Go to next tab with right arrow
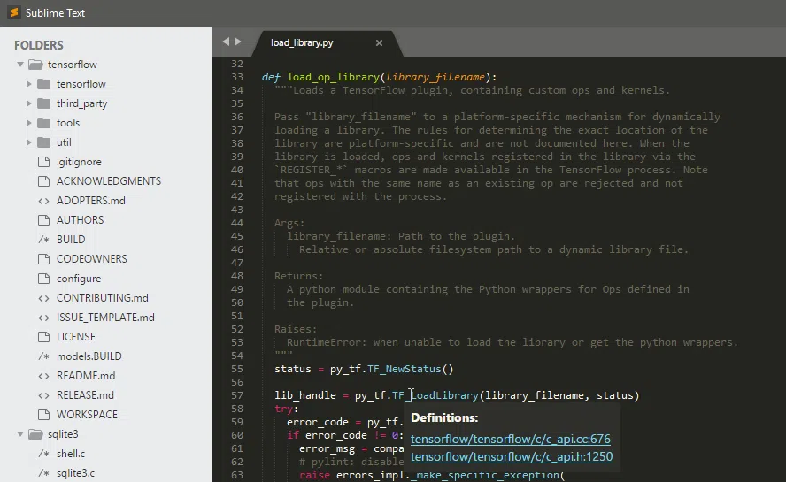This screenshot has width=786, height=482. tap(237, 42)
